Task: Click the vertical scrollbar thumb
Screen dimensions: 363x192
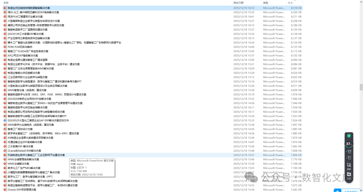Action: [361, 87]
